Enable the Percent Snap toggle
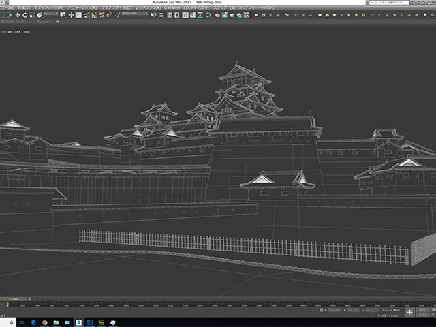This screenshot has width=436, height=327. 102,14
